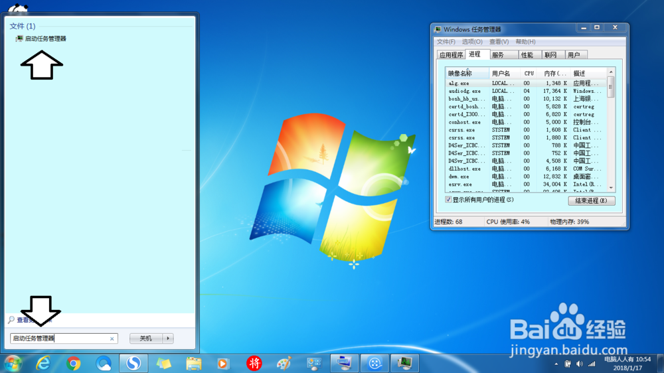The height and width of the screenshot is (373, 664).
Task: Click the Task Manager title bar icon
Action: click(x=438, y=29)
